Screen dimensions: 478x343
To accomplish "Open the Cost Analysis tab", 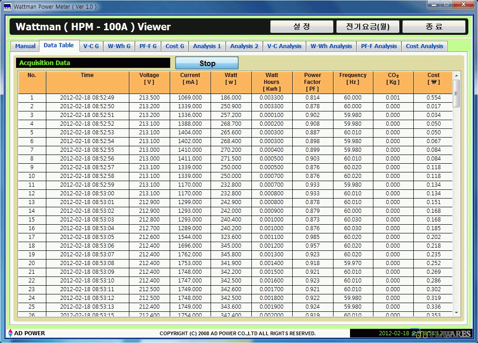I will click(424, 46).
